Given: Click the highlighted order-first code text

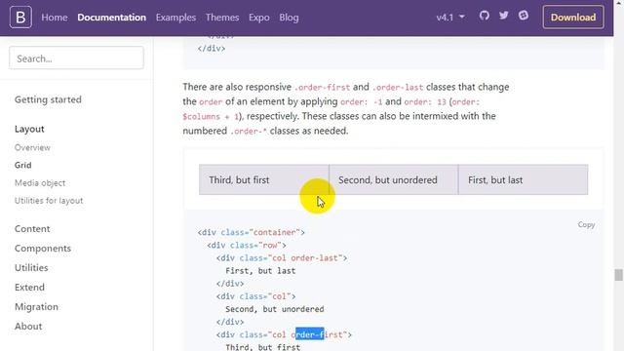Looking at the screenshot, I should [x=310, y=334].
